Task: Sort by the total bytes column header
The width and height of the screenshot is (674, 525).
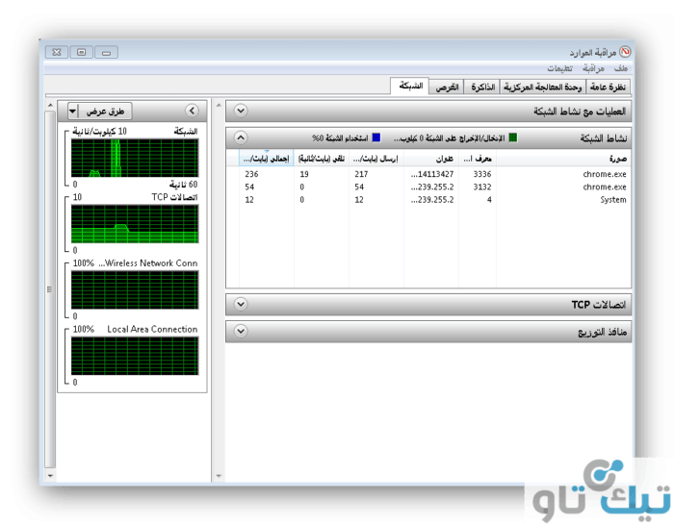Action: click(x=266, y=158)
